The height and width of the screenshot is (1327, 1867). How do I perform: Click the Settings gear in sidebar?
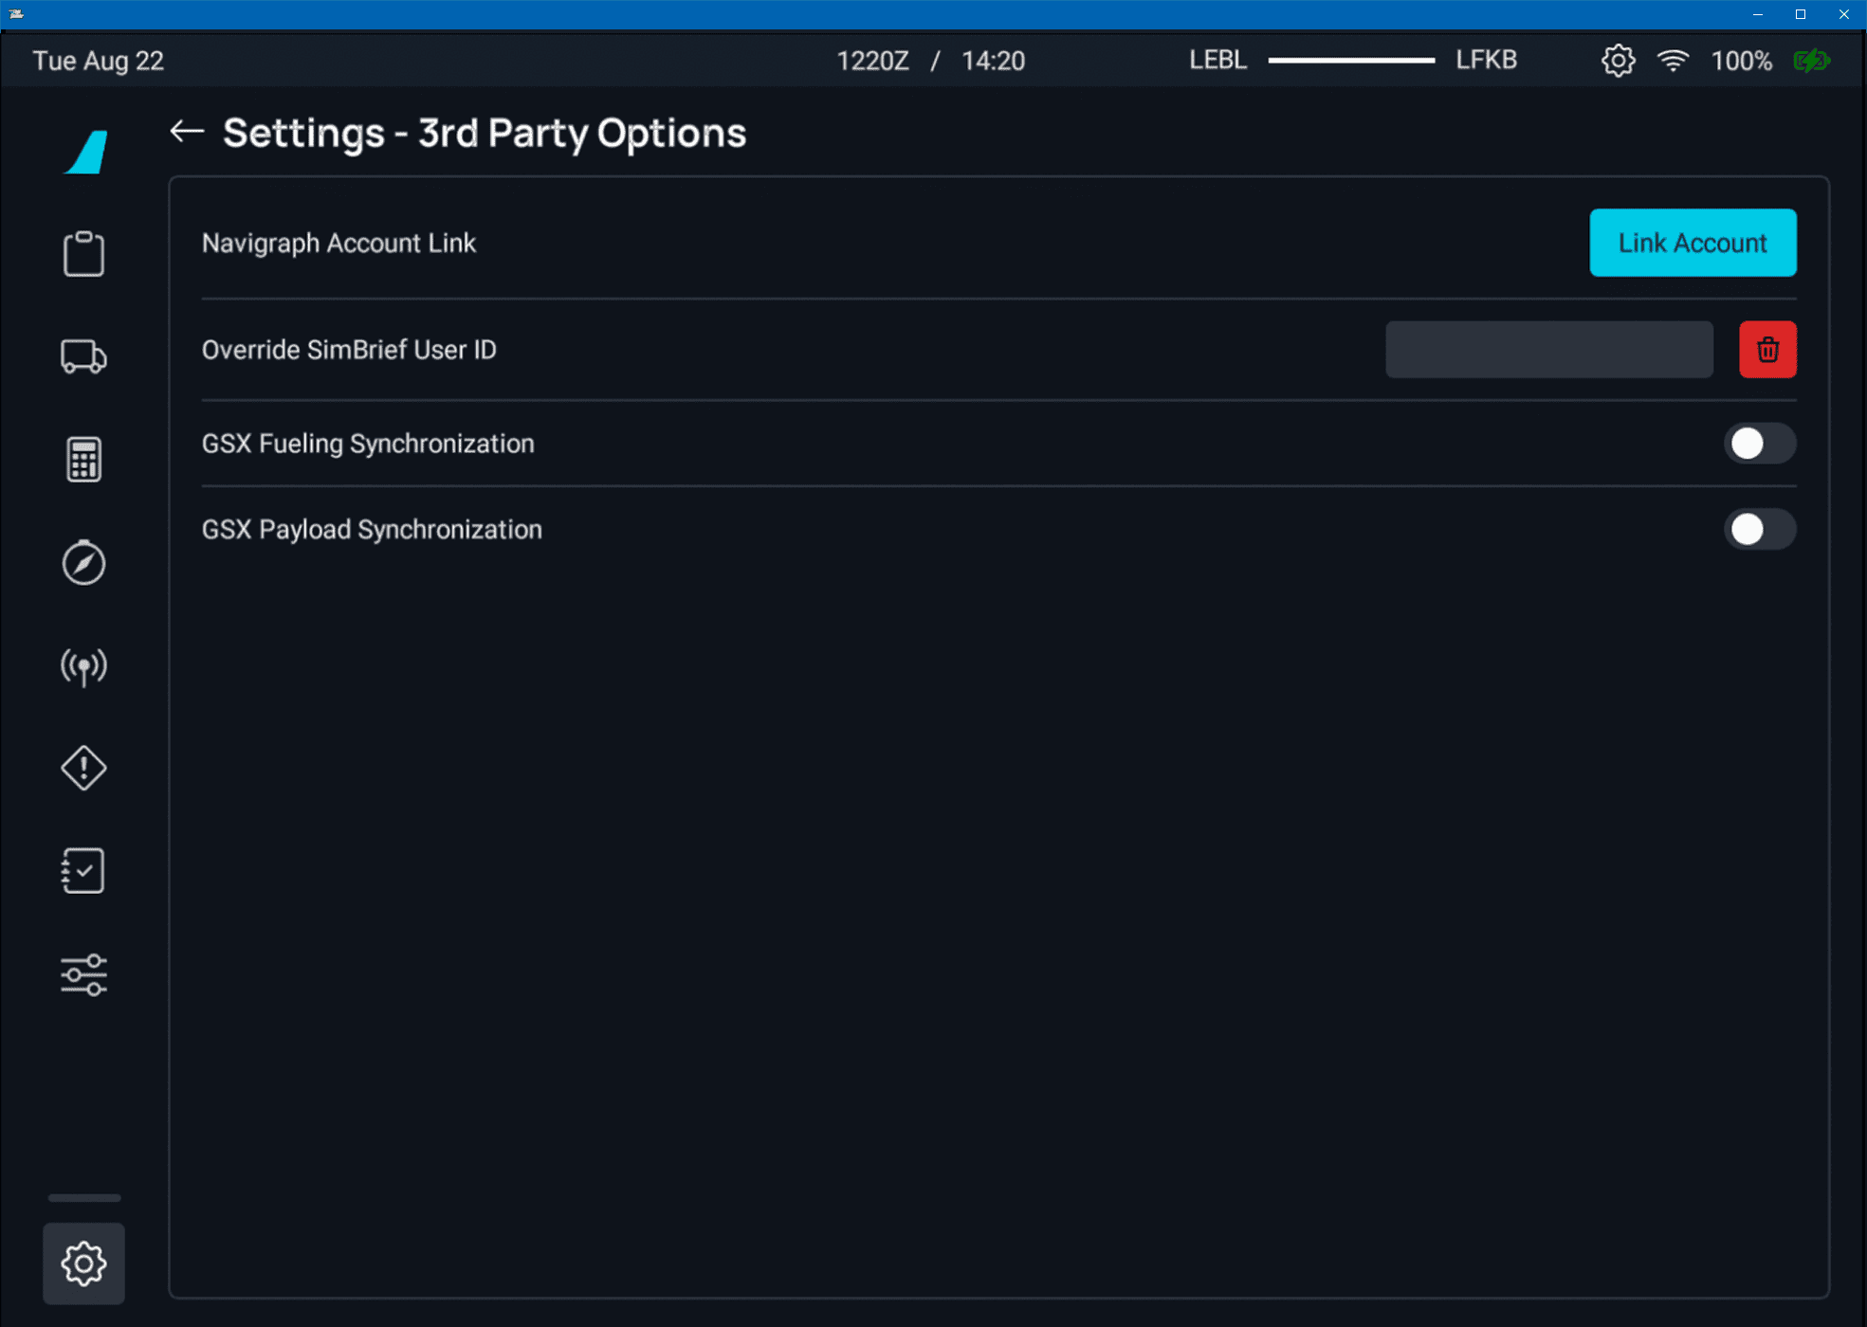click(83, 1263)
